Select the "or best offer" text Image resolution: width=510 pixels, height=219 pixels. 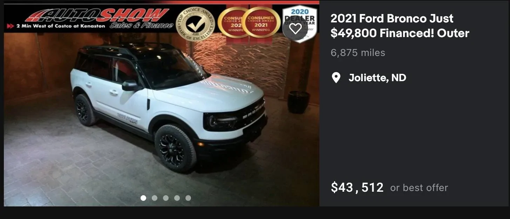tap(419, 188)
